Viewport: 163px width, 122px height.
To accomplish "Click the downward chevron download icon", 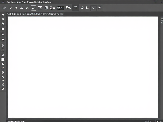I will pos(27,8).
